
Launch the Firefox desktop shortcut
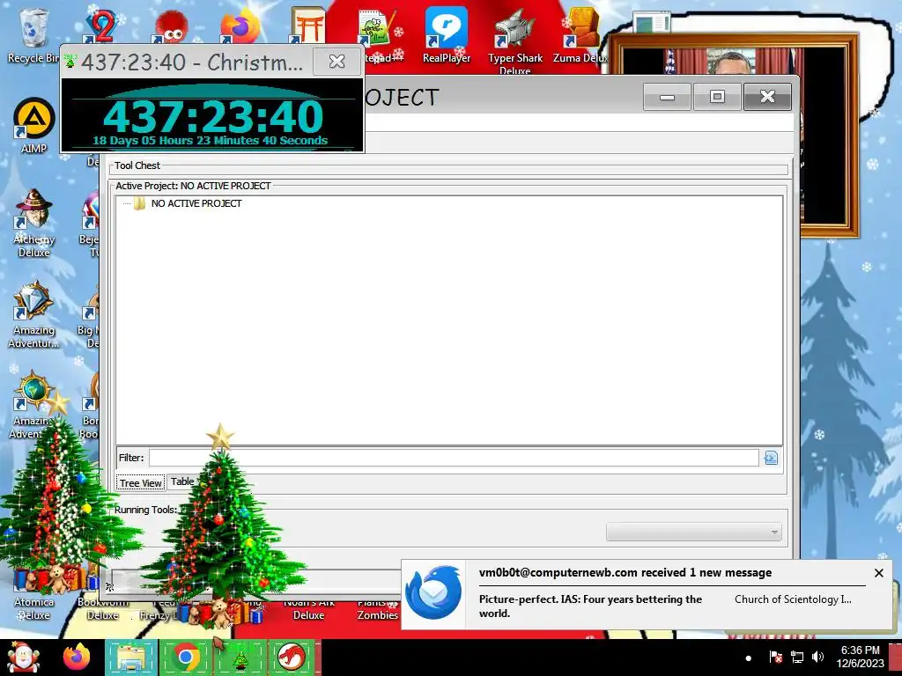(x=240, y=26)
